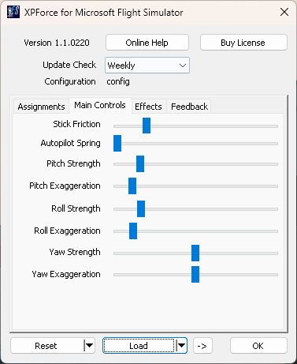297x364 pixels.
Task: Click the Yaw Exaggeration slider thumb
Action: click(195, 274)
